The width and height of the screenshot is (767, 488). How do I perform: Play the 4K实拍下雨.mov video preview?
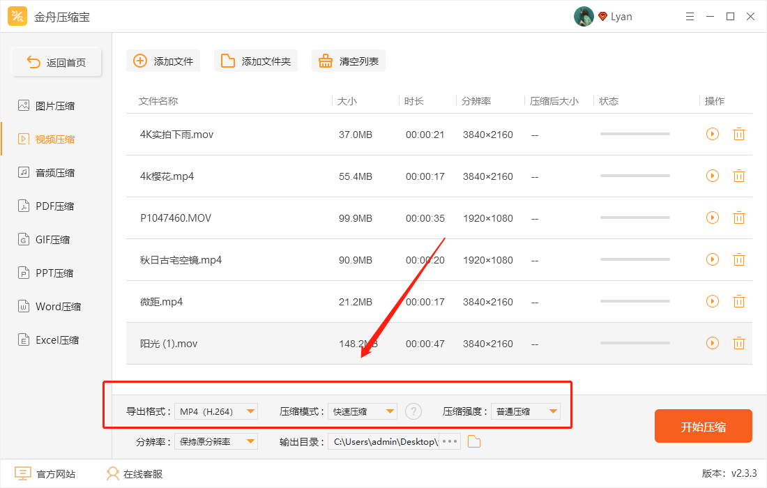pos(712,134)
